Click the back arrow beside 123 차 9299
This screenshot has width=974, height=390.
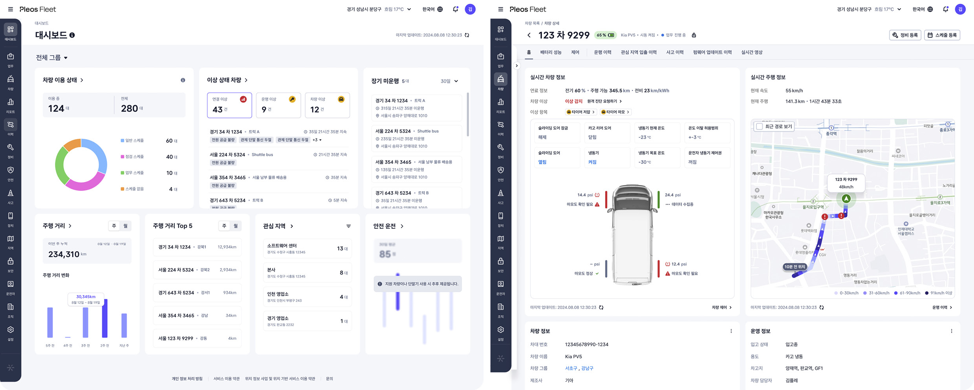529,35
